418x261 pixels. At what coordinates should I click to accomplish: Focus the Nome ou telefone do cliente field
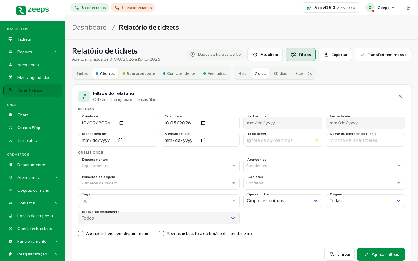(365, 140)
